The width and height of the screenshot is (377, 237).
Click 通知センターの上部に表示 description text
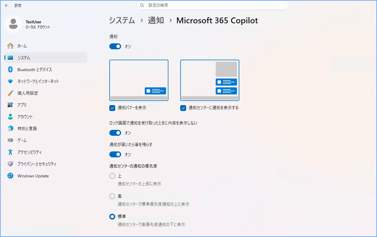139,184
